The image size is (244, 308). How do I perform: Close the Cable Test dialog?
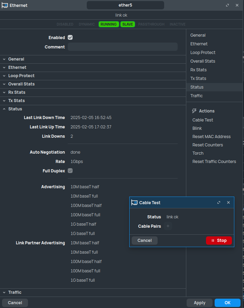[x=228, y=202]
